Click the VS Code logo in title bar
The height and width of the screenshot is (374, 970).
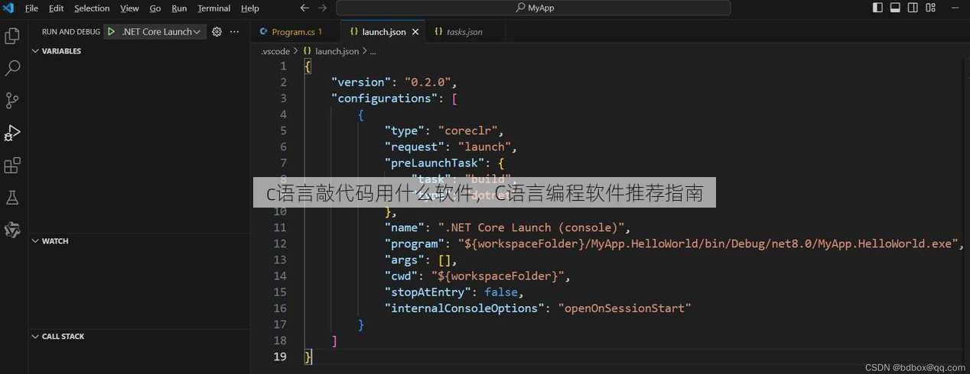(x=8, y=8)
